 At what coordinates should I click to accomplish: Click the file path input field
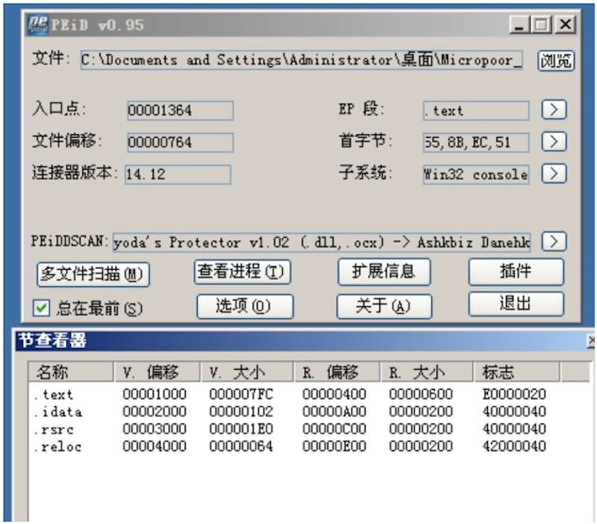pyautogui.click(x=301, y=60)
